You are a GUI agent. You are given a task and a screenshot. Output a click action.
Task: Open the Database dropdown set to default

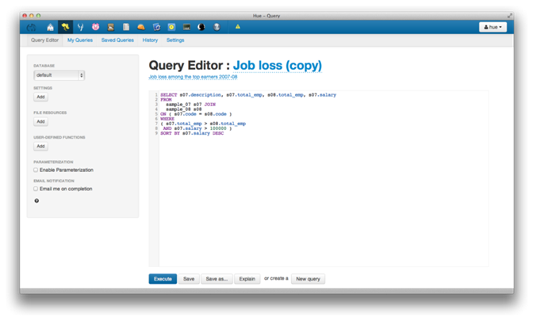click(x=59, y=75)
